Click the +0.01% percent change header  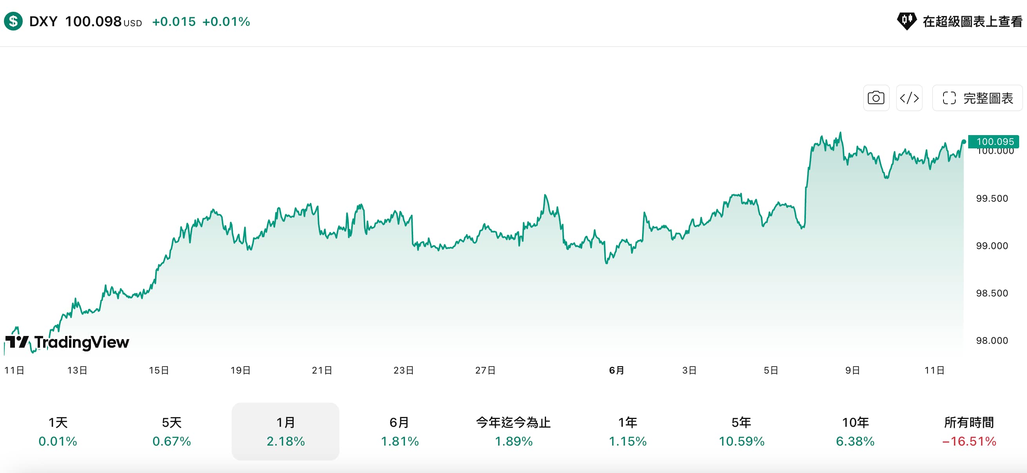(226, 22)
